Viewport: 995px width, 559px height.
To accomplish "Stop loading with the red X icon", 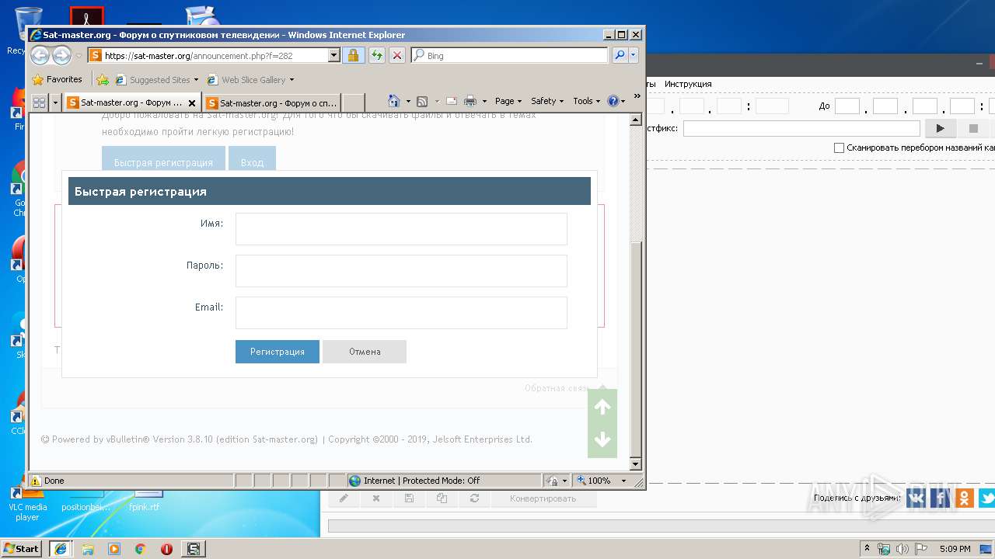I will [396, 55].
